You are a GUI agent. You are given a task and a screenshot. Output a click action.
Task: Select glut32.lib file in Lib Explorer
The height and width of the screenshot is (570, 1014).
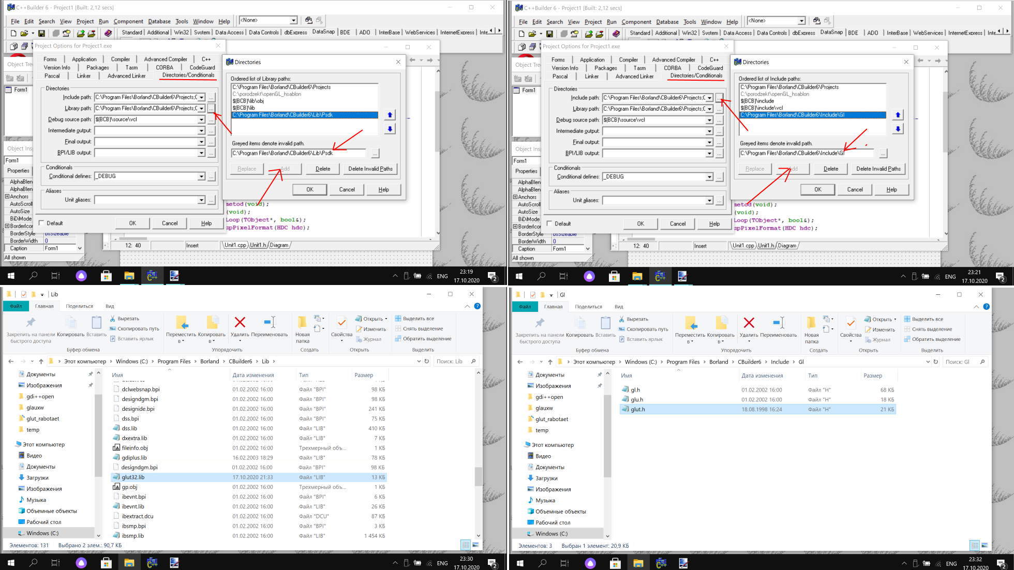coord(249,477)
